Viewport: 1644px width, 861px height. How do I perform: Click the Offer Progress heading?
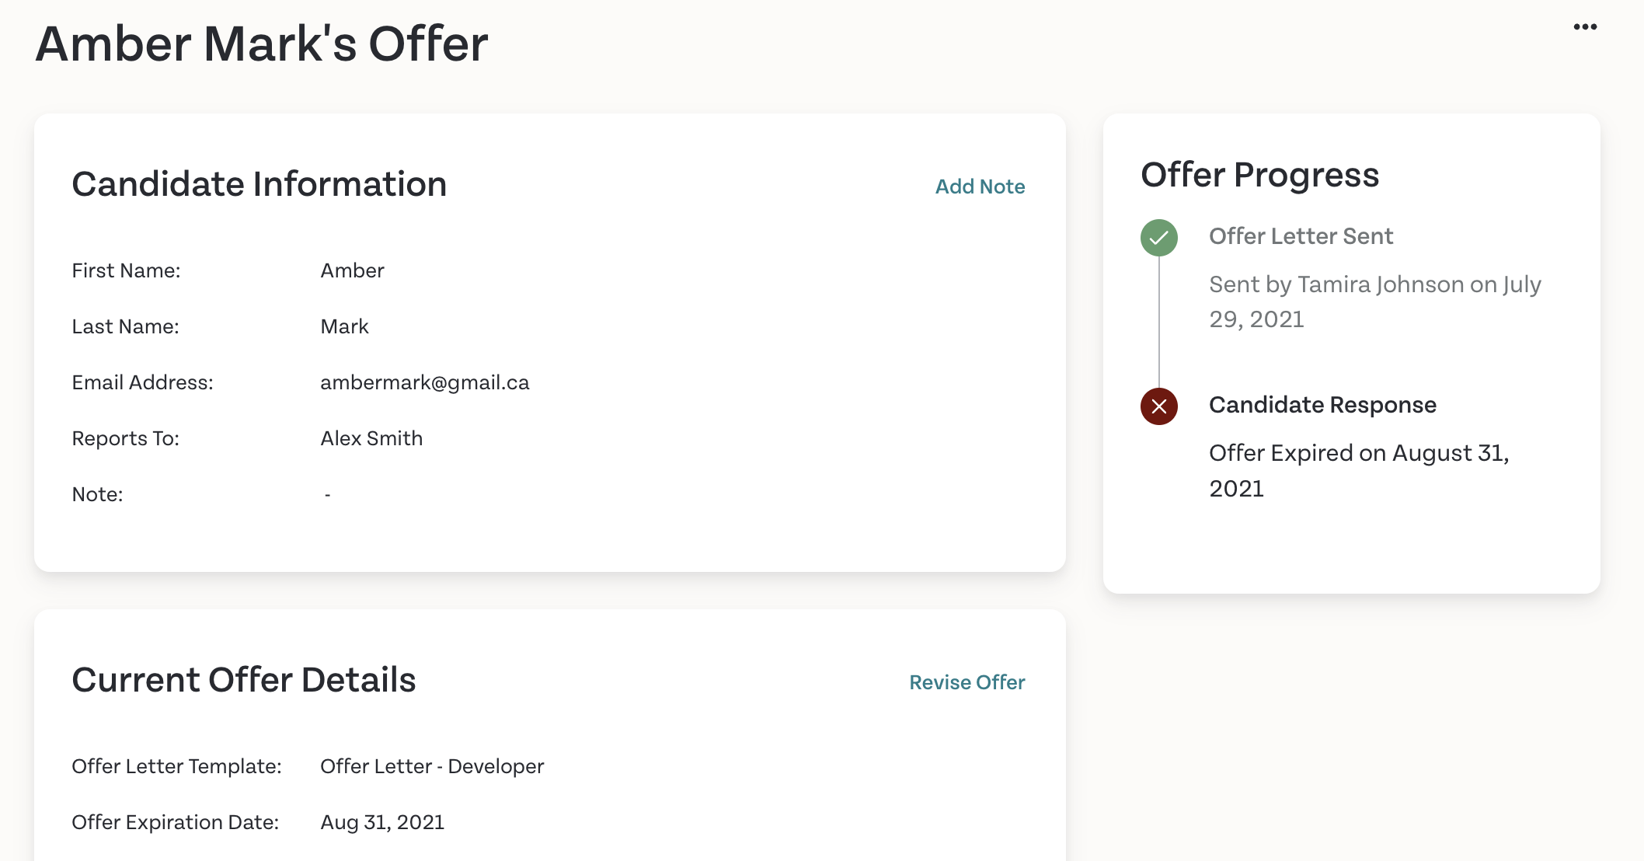(x=1259, y=175)
